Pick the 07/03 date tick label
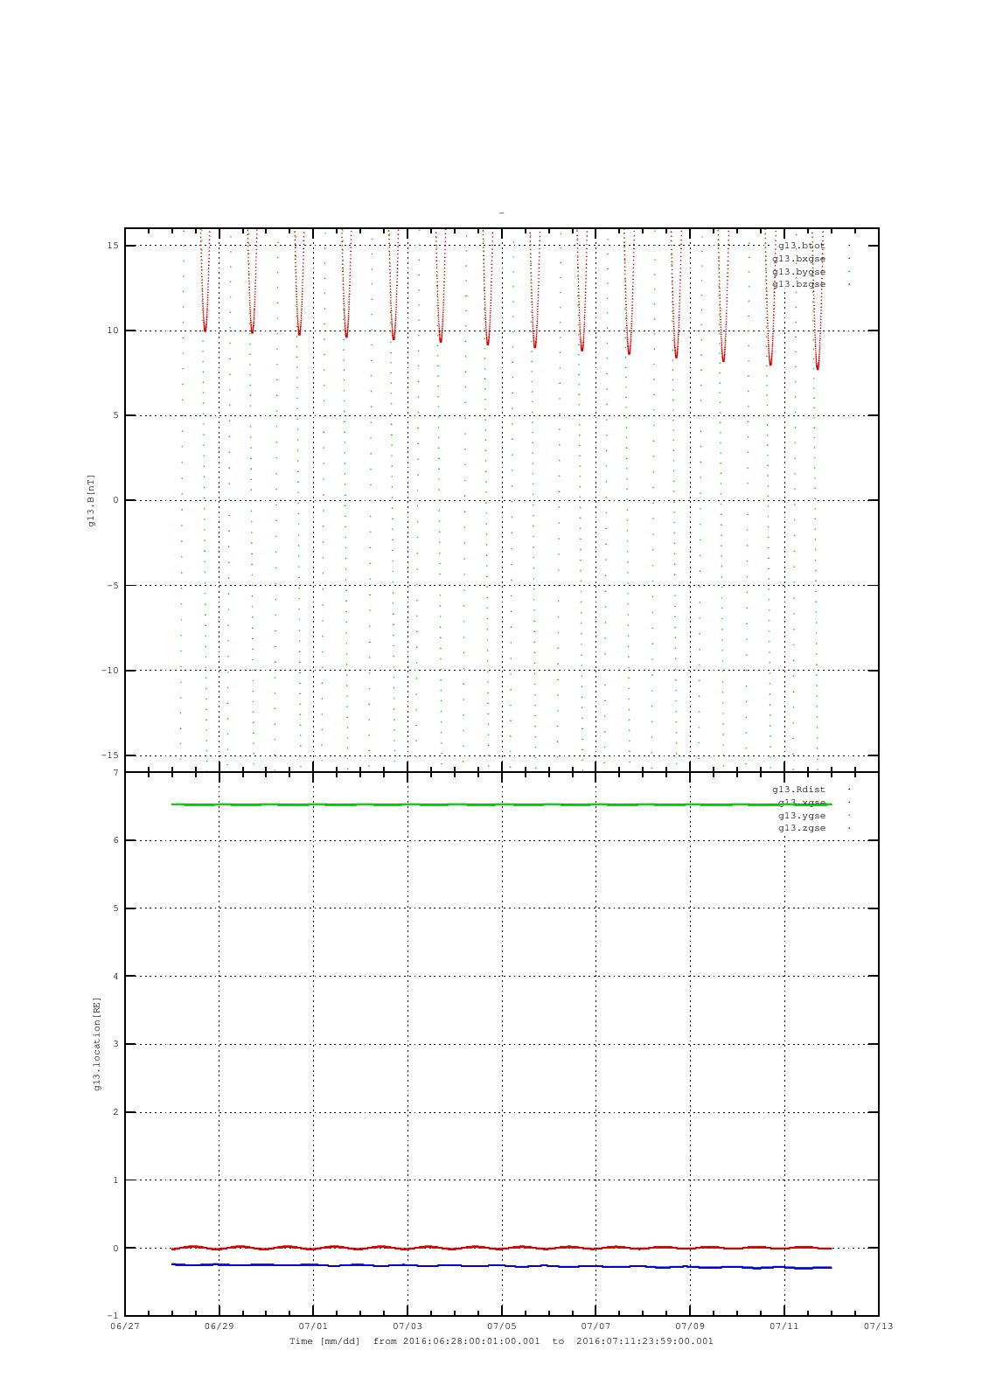 [x=407, y=1326]
